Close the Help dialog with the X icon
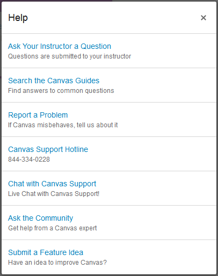 click(x=204, y=18)
